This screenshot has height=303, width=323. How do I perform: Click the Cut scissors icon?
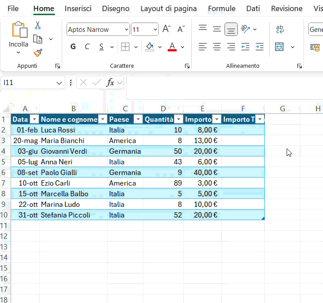[38, 25]
